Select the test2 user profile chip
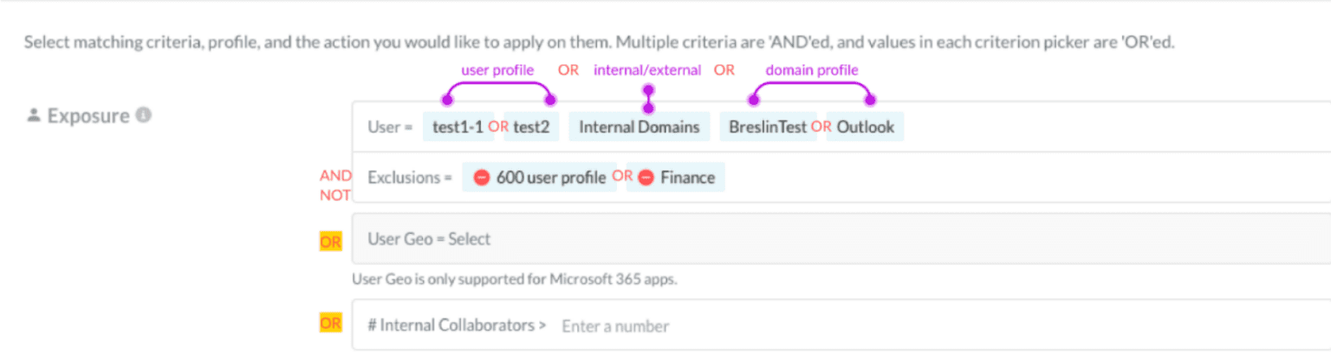Image resolution: width=1331 pixels, height=355 pixels. (531, 127)
